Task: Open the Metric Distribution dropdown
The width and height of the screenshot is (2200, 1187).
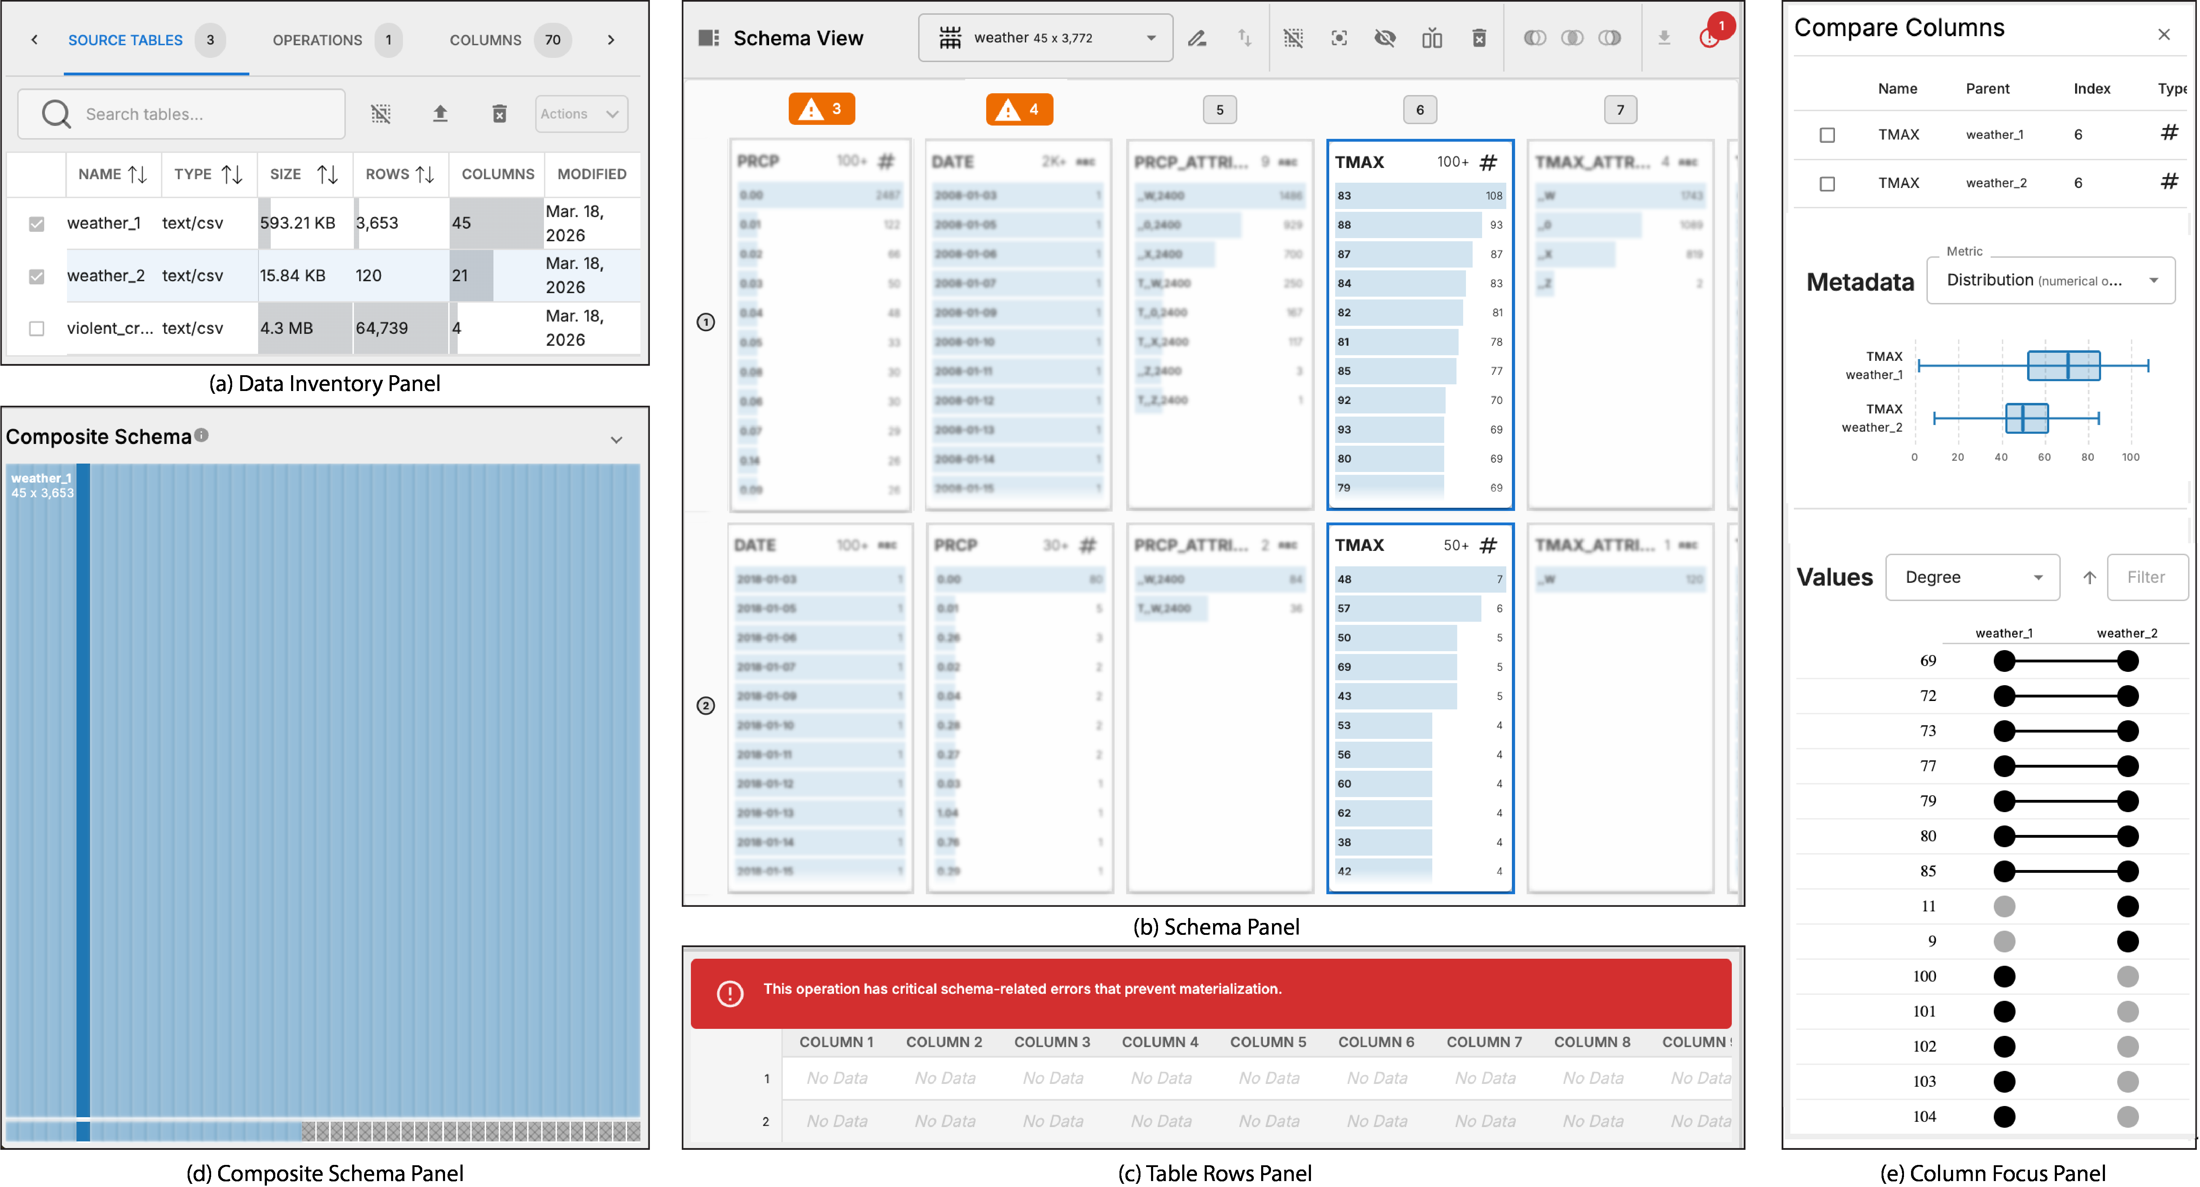Action: click(2051, 280)
